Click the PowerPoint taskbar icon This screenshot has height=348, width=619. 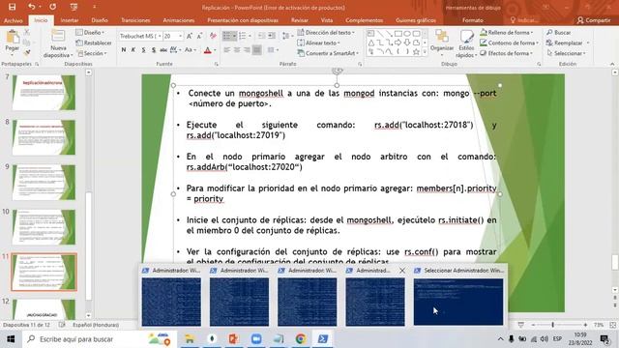[234, 339]
